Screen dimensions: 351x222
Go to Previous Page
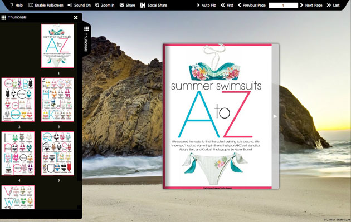pyautogui.click(x=252, y=5)
